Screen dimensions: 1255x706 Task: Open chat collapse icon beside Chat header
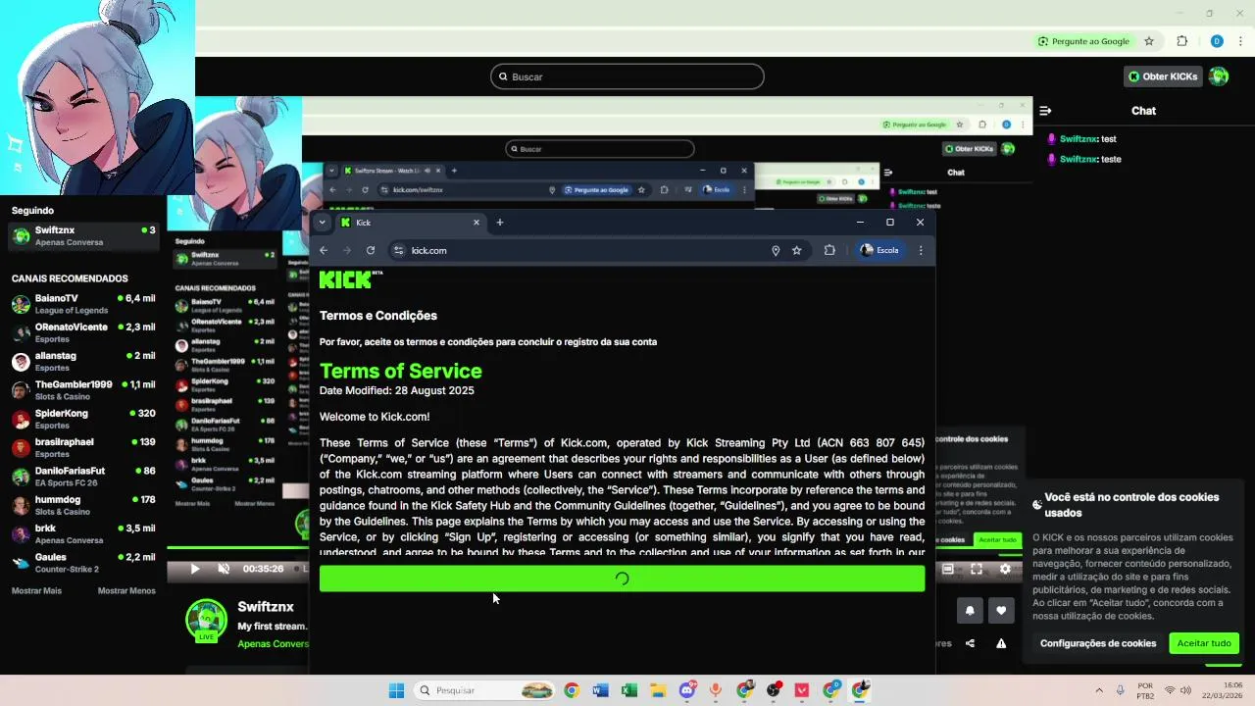pyautogui.click(x=1045, y=111)
